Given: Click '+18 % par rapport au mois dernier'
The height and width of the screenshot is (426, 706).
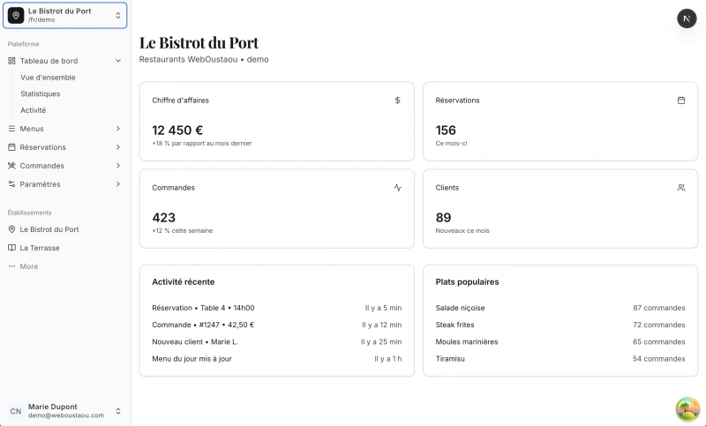Looking at the screenshot, I should point(202,144).
